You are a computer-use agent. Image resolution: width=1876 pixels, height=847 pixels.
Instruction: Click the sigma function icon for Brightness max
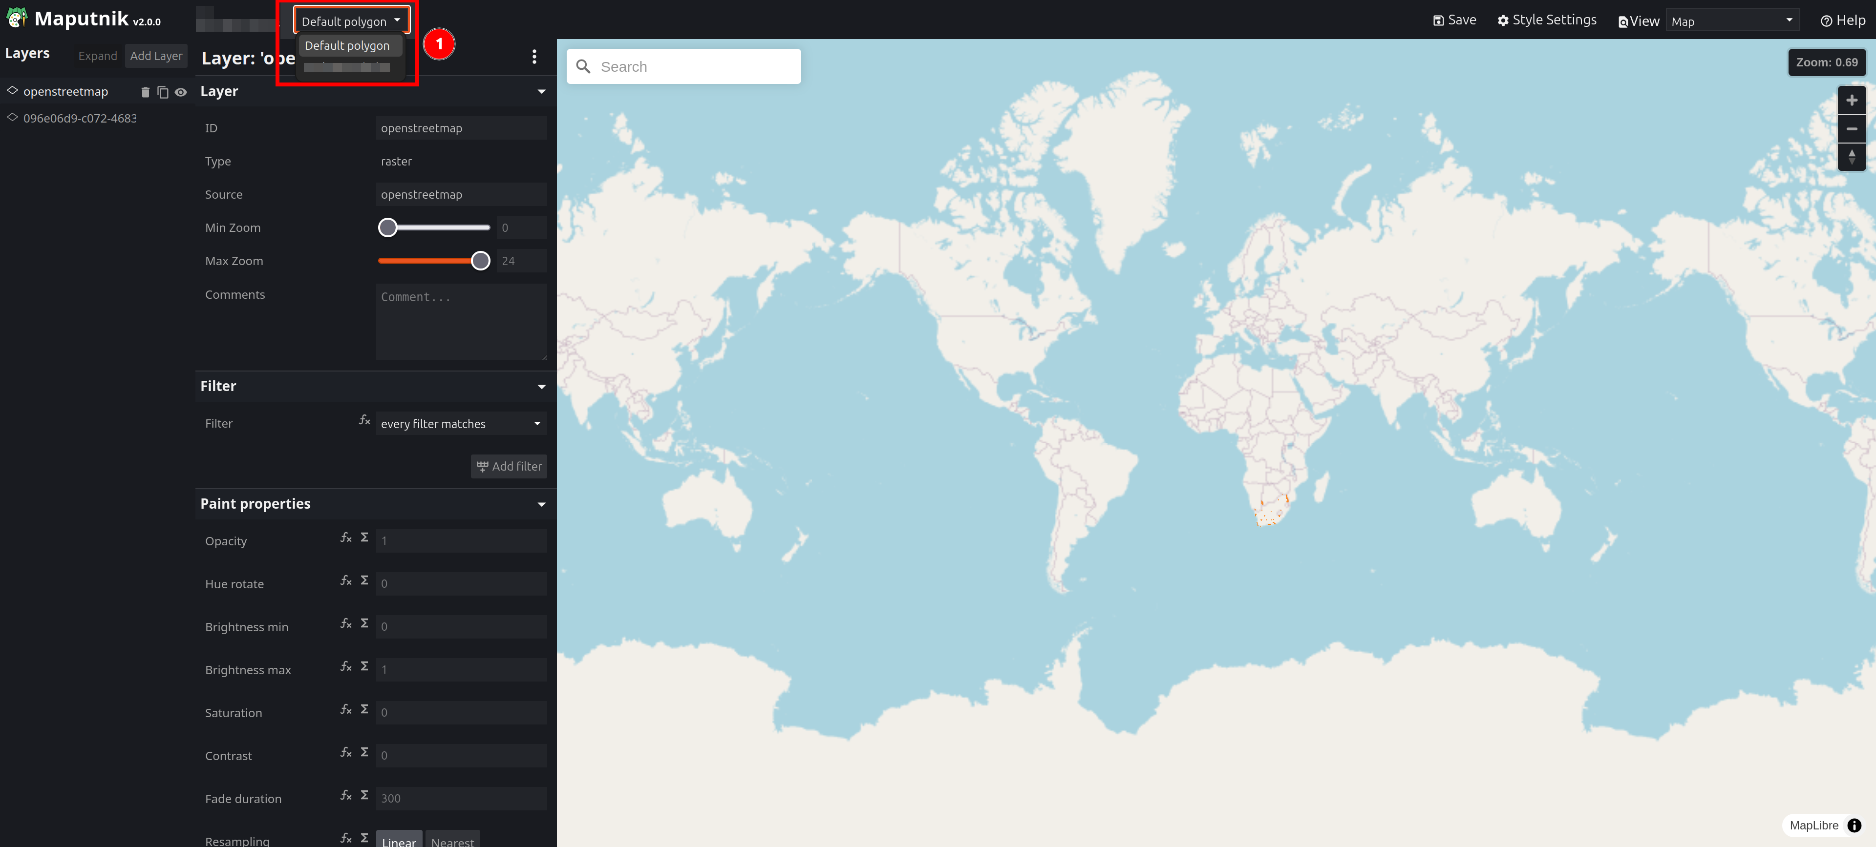[364, 666]
